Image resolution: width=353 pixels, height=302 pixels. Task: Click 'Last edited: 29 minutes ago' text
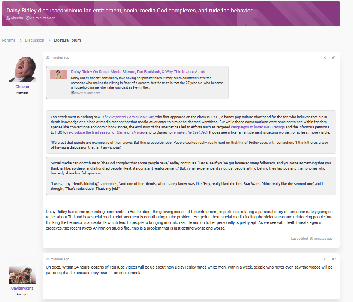[311, 239]
